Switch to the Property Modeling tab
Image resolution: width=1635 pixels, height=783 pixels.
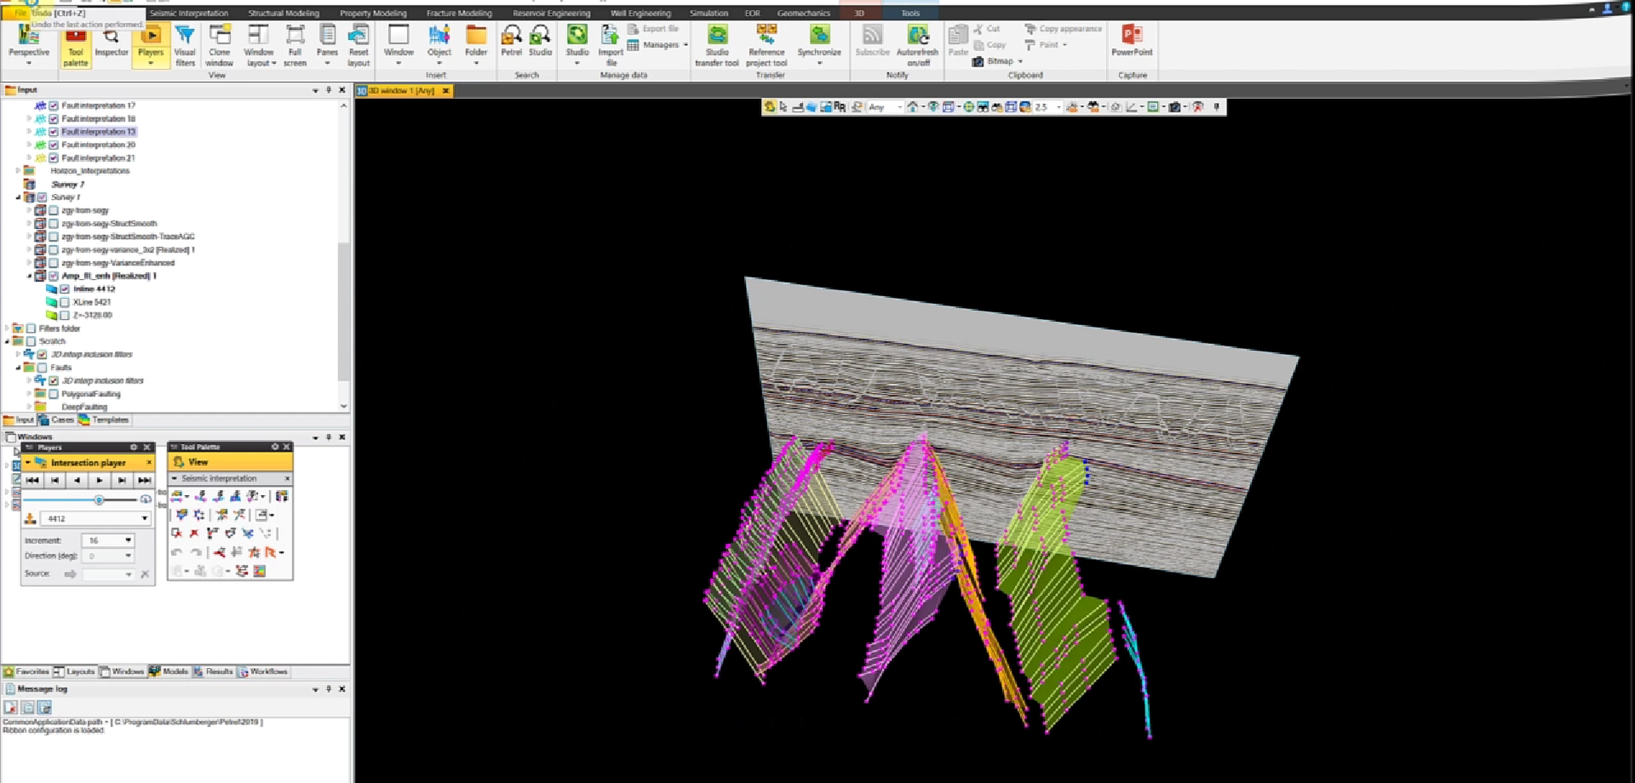pyautogui.click(x=373, y=13)
